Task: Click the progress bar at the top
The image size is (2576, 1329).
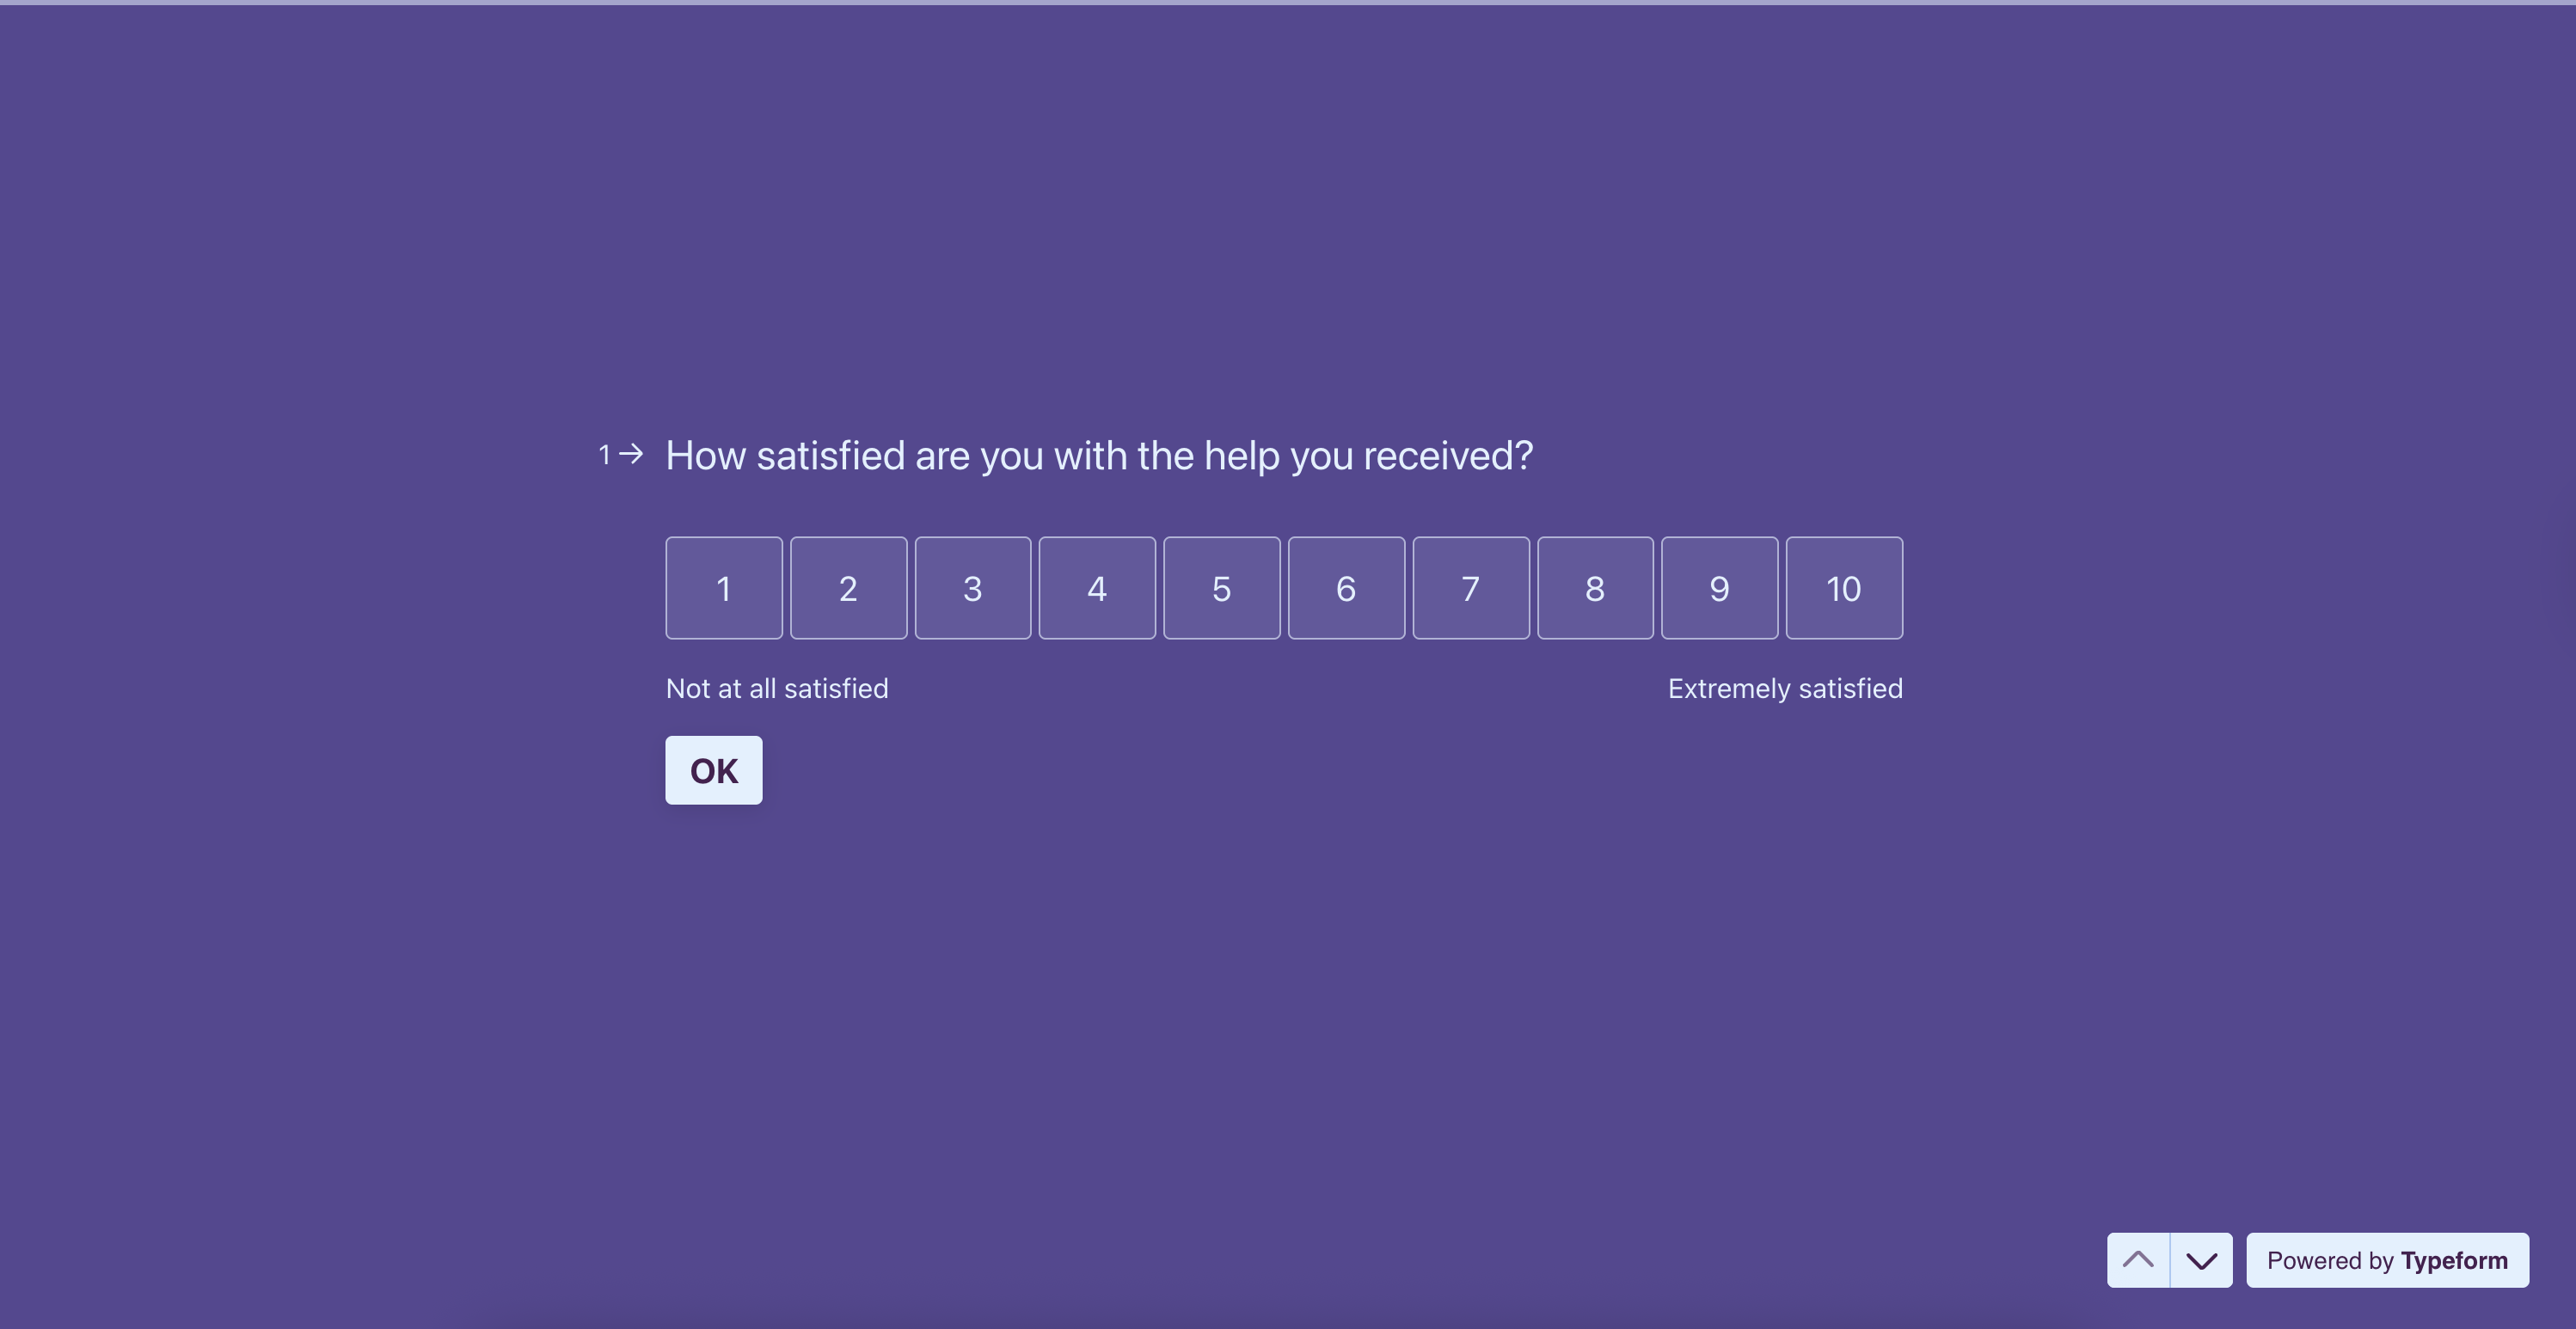Action: tap(1288, 3)
